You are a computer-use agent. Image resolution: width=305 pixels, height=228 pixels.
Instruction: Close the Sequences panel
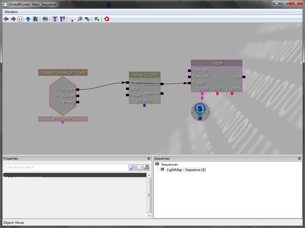pyautogui.click(x=300, y=159)
